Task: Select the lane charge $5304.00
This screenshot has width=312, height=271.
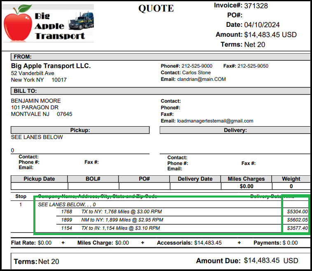Action: click(297, 212)
